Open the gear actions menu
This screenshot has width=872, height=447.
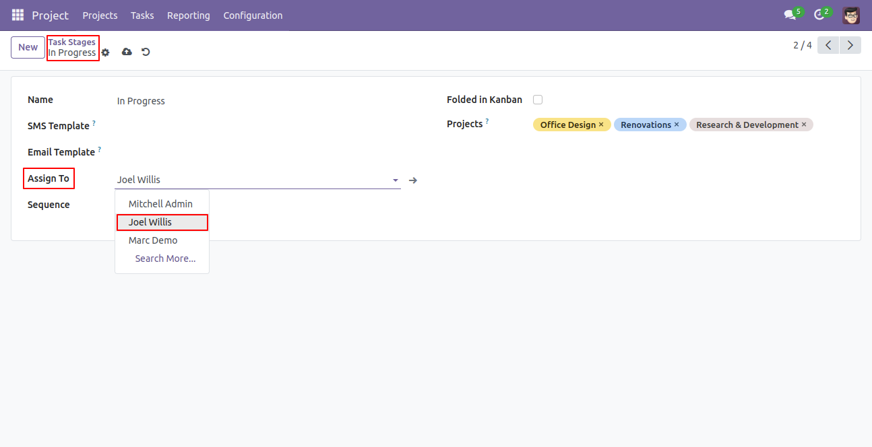pos(105,53)
